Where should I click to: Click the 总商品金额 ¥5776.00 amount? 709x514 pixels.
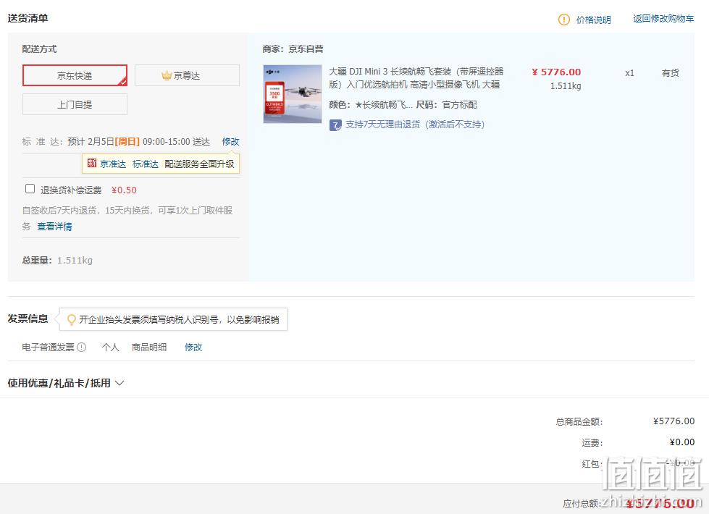click(674, 421)
